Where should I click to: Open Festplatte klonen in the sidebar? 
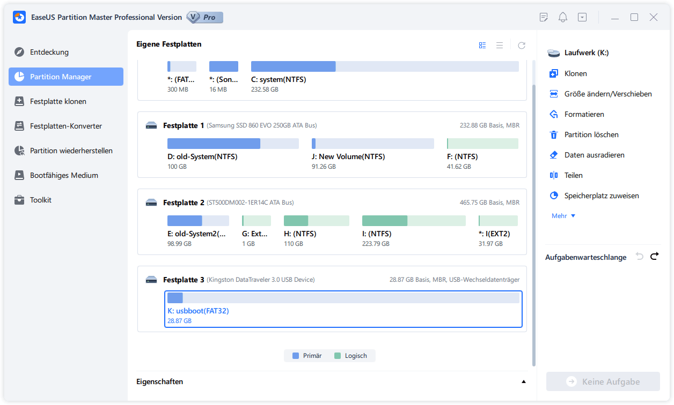(66, 101)
